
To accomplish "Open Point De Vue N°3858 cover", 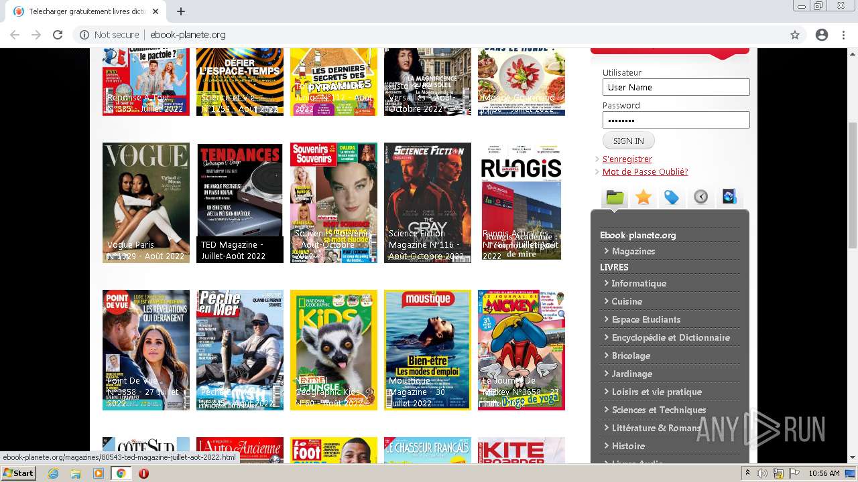I will [146, 350].
